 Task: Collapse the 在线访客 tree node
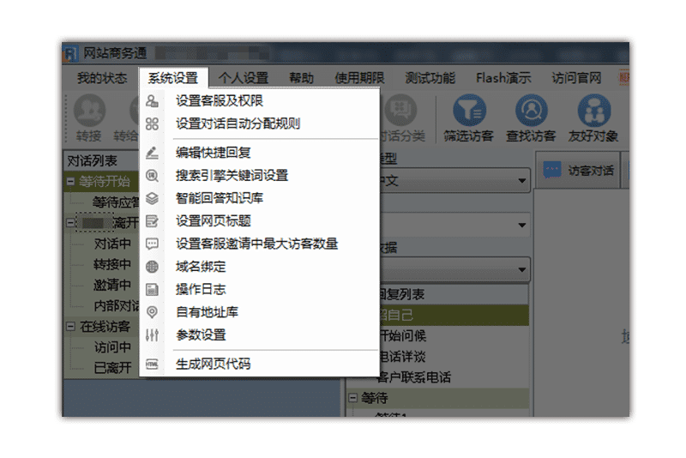pos(70,326)
